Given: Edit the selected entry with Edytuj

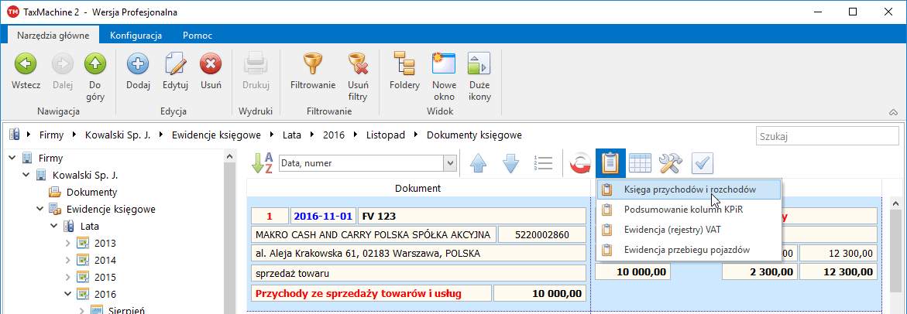Looking at the screenshot, I should click(175, 71).
